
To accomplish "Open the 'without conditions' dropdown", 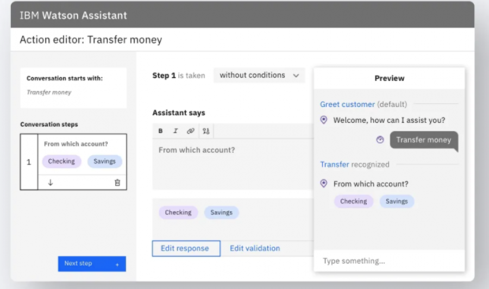I will tap(259, 76).
